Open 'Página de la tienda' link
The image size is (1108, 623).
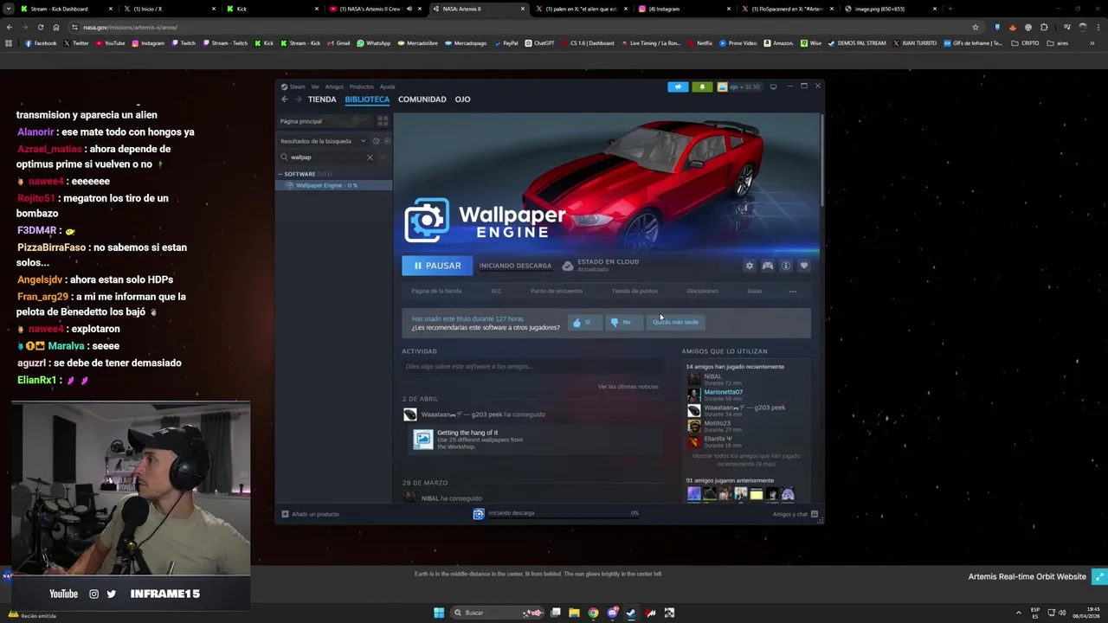click(x=436, y=291)
